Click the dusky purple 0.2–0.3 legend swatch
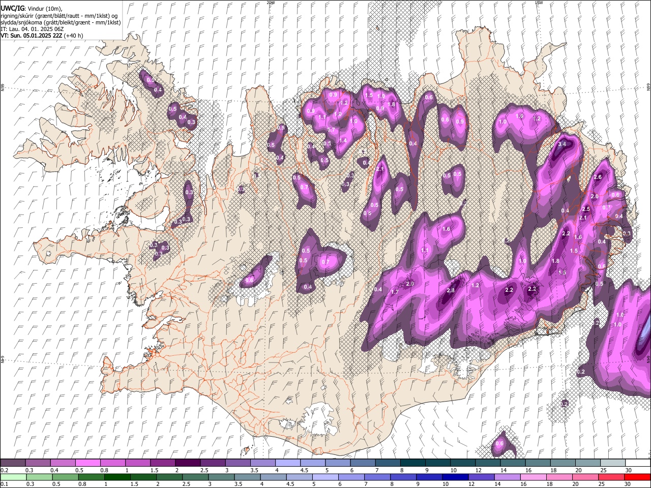Screen dimensions: 651x488 (x=13, y=463)
